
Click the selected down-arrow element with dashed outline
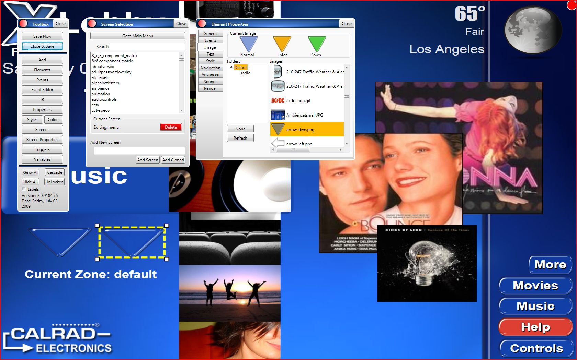[132, 242]
